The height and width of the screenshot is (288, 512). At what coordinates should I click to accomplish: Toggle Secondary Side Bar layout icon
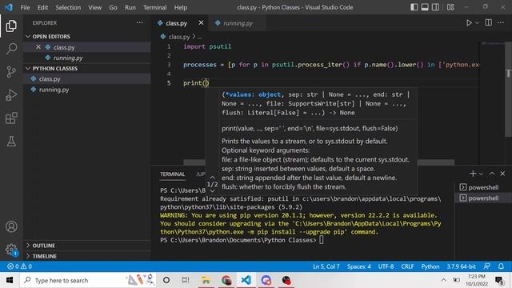tap(435, 7)
